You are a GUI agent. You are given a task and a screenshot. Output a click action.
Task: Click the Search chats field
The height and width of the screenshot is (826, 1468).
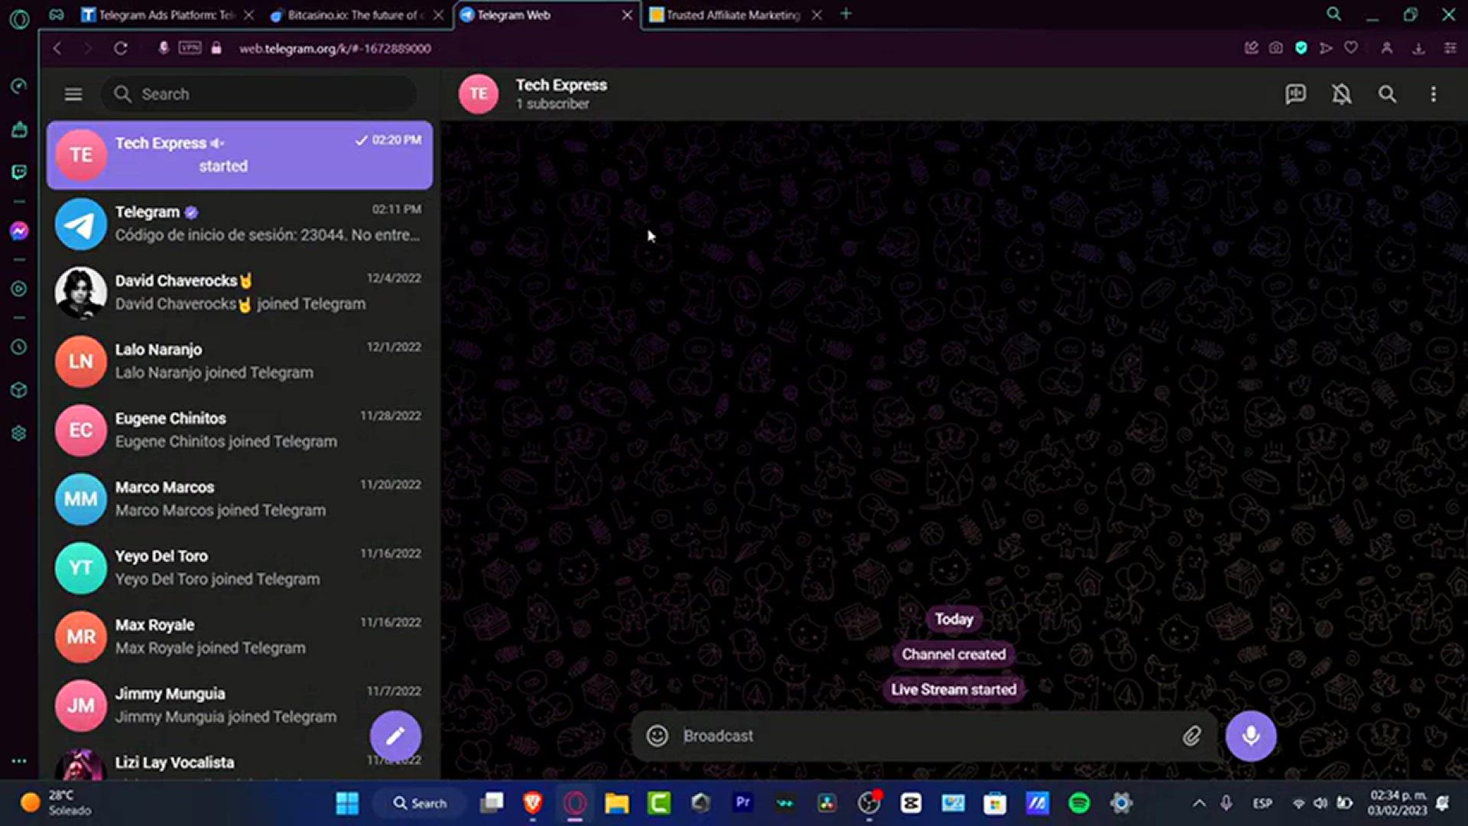click(260, 94)
